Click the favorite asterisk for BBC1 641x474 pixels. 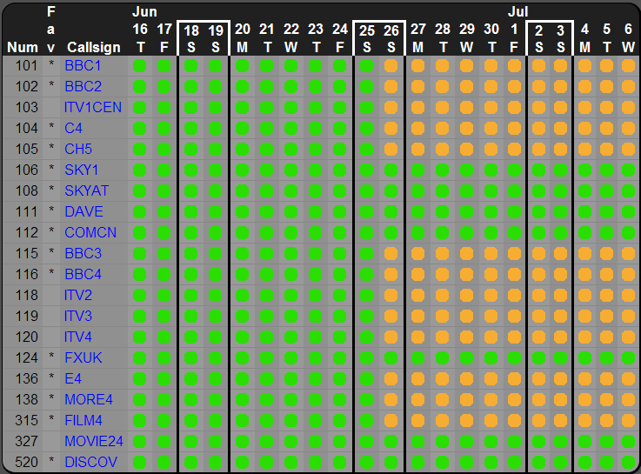(51, 64)
